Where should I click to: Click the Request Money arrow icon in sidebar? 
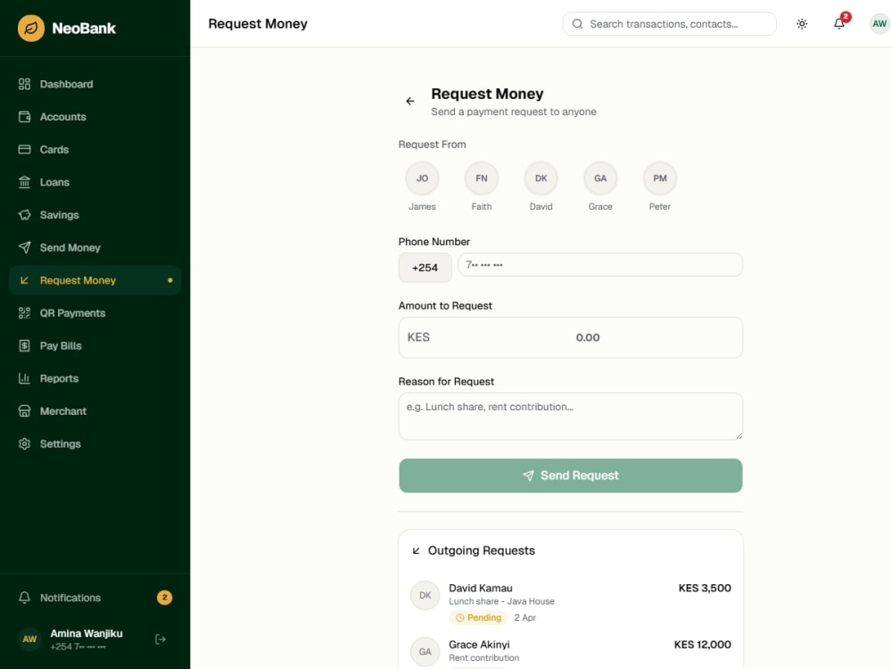pos(24,280)
